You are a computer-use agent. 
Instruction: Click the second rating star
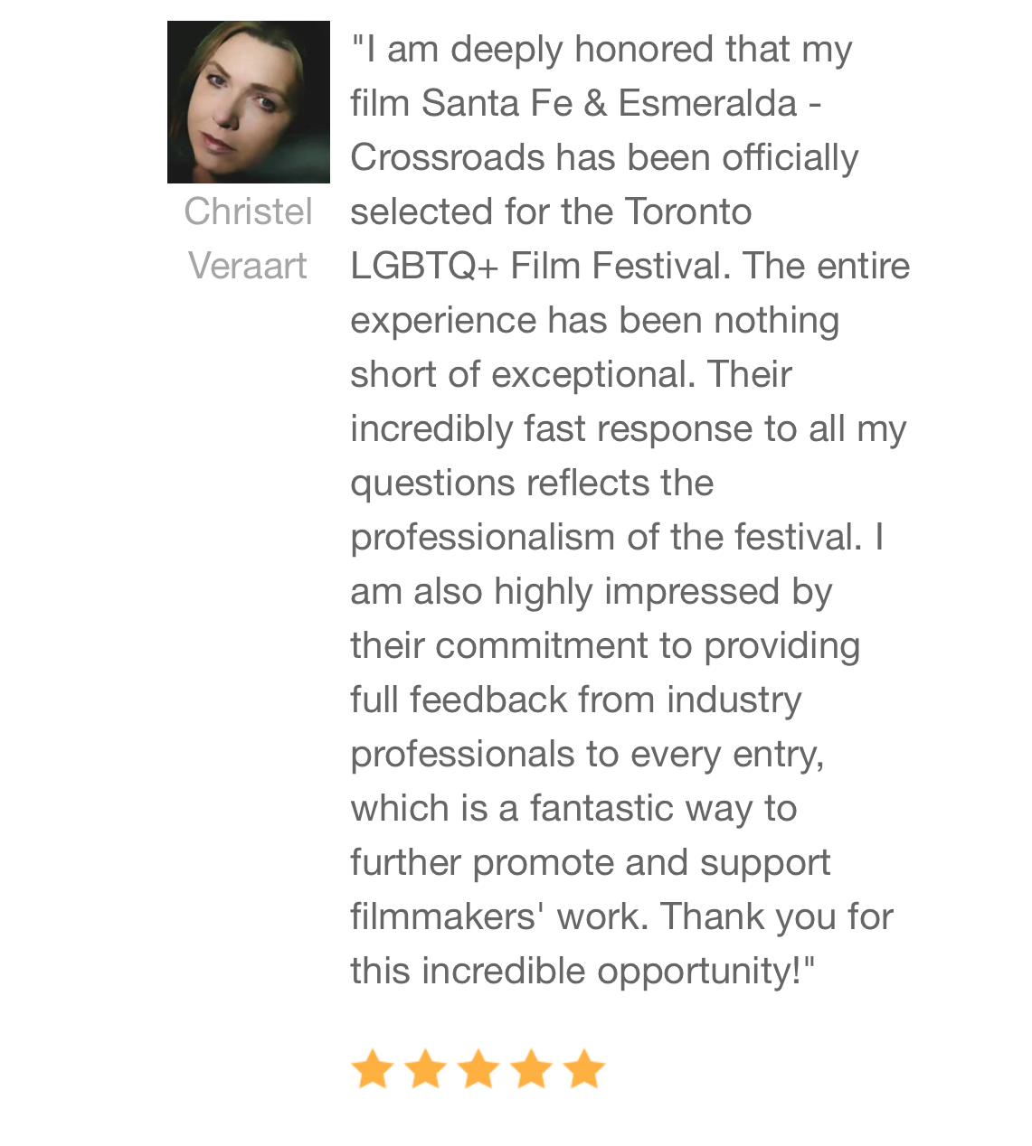pos(425,1068)
